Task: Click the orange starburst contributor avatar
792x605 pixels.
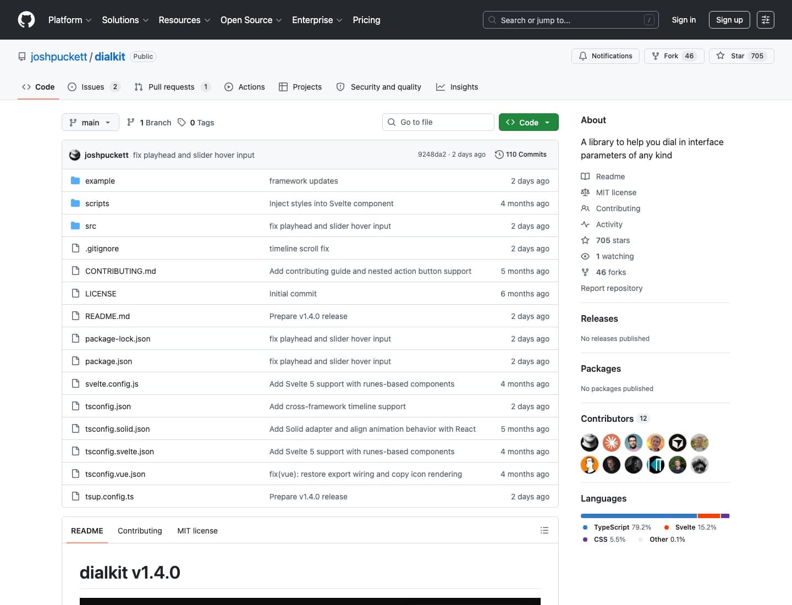Action: pos(612,443)
